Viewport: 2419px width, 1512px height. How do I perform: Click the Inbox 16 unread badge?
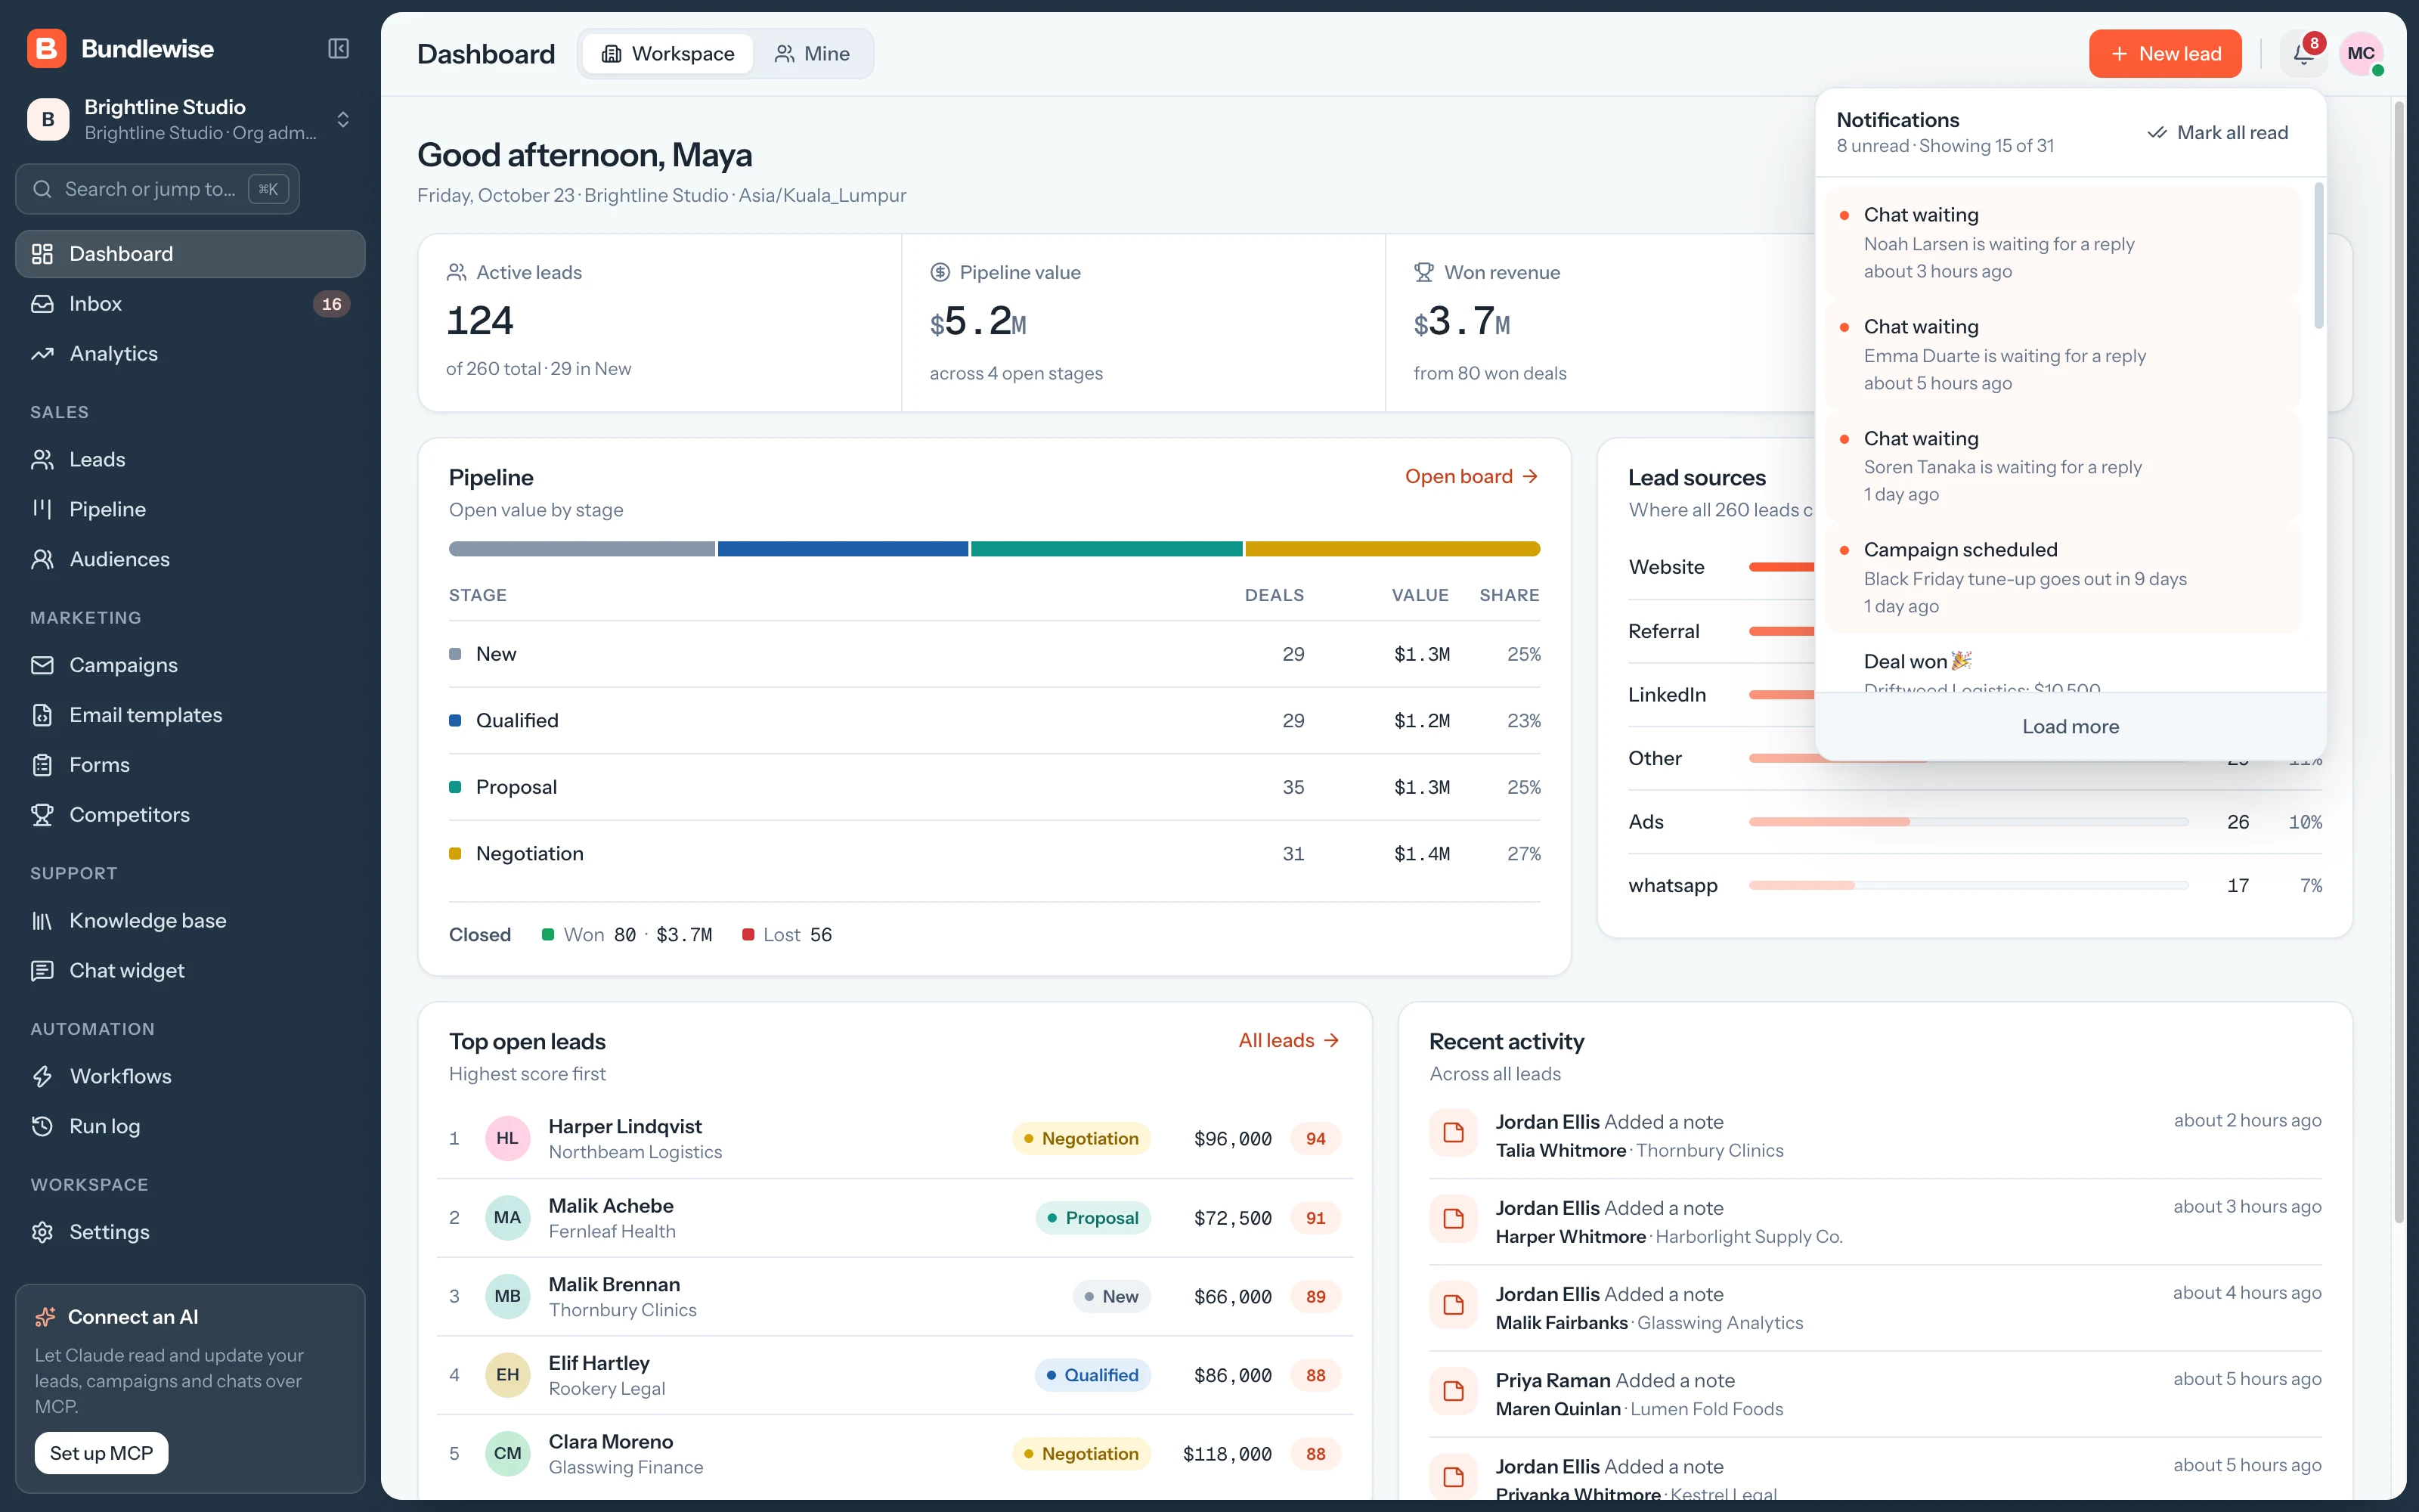(332, 304)
